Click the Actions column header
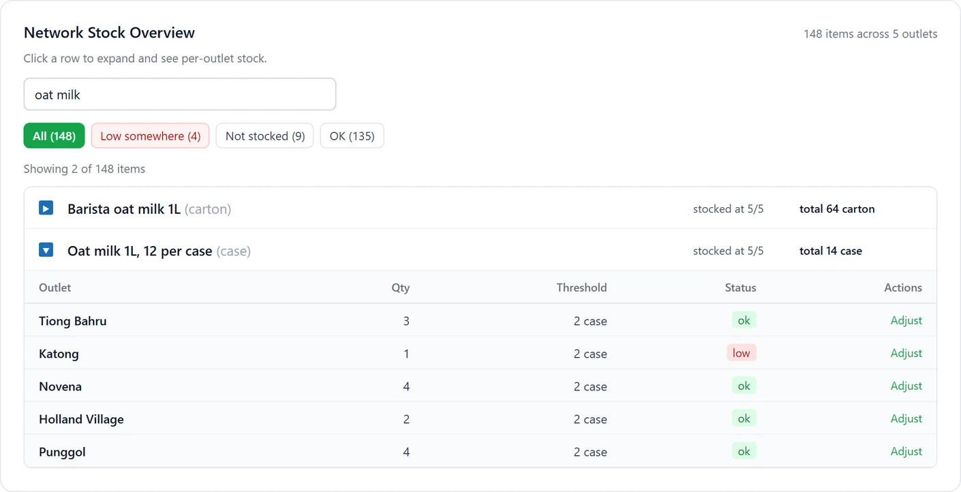 coord(903,288)
